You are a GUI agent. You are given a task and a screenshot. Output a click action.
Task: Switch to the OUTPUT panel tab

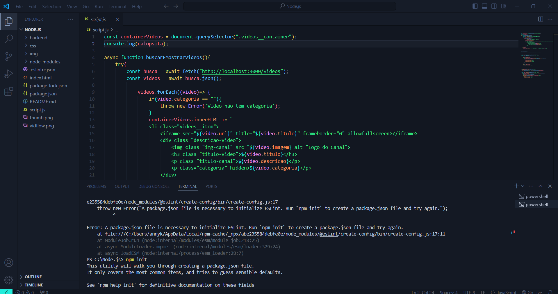[122, 186]
